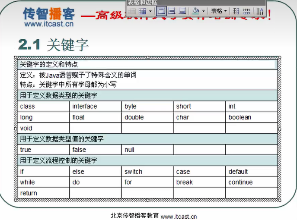Screen dimensions: 297x220
Task: Click the do cell
Action: 96,182
